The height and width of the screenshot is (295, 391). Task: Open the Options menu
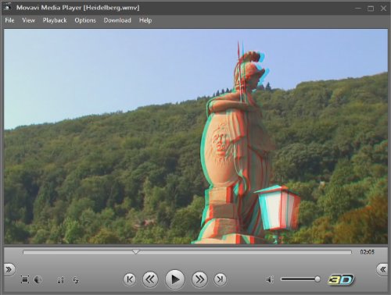(85, 20)
